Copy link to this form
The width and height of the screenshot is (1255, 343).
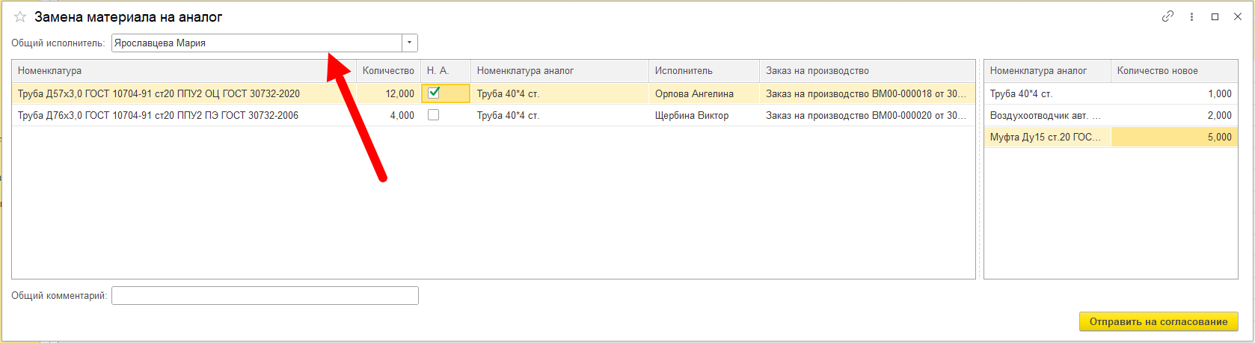(x=1167, y=16)
